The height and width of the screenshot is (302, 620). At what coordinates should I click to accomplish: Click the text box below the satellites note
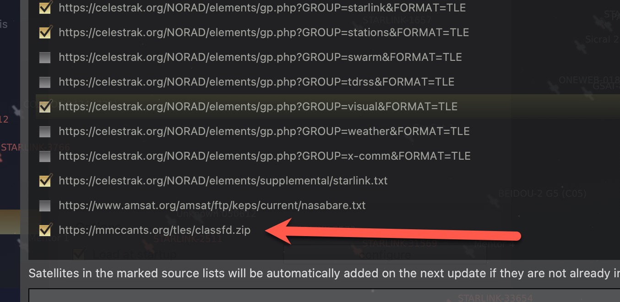[x=321, y=296]
